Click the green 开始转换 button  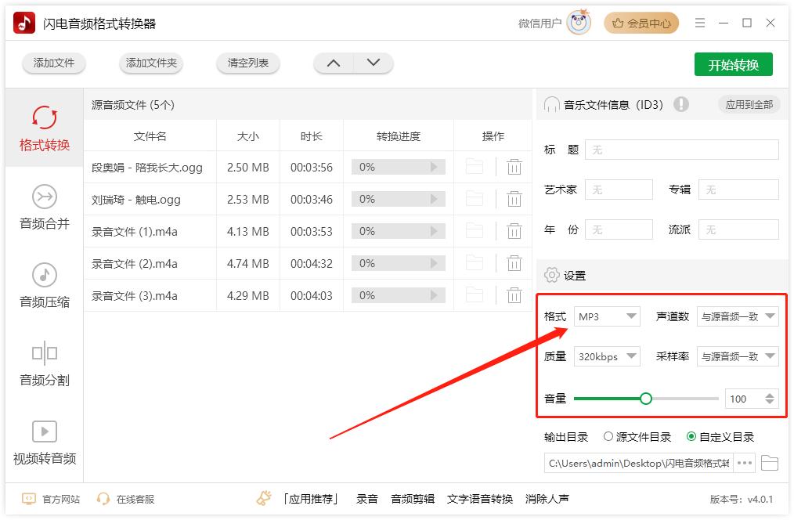tap(734, 64)
